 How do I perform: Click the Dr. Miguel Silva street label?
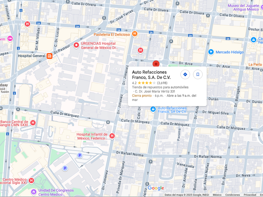(215, 113)
